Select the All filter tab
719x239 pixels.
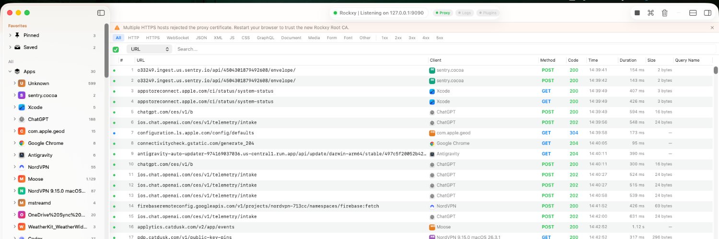click(118, 38)
